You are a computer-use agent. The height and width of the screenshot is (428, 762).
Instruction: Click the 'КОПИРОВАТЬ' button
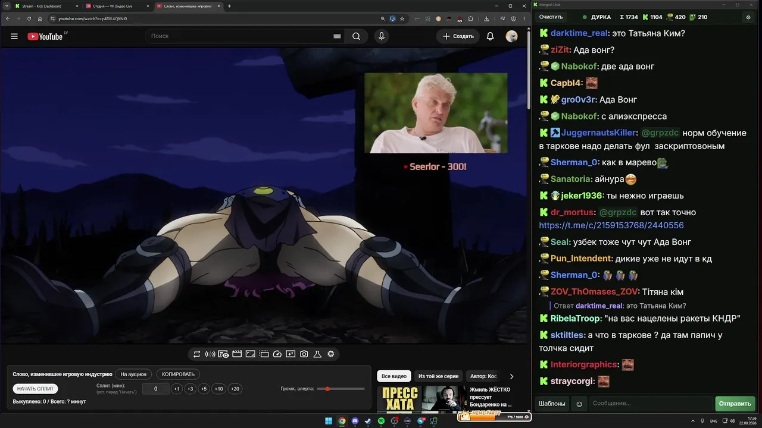178,374
